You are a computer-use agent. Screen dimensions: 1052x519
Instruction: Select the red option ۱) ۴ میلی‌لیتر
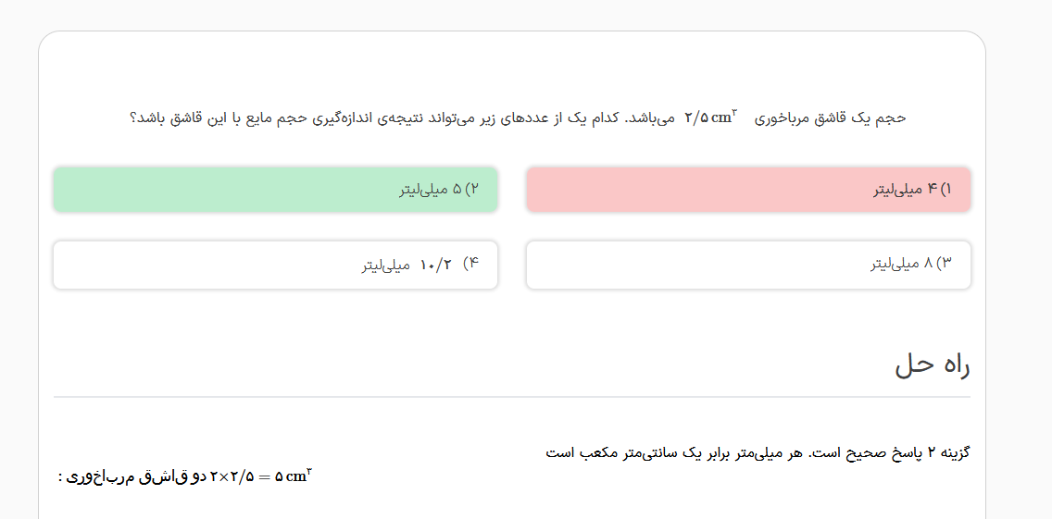(x=748, y=190)
